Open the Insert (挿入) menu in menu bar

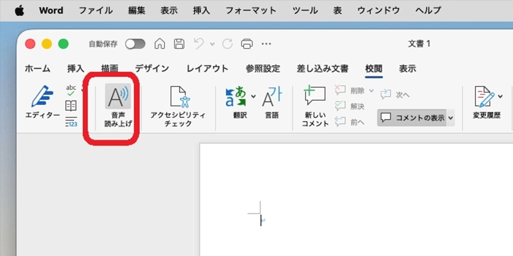point(201,10)
